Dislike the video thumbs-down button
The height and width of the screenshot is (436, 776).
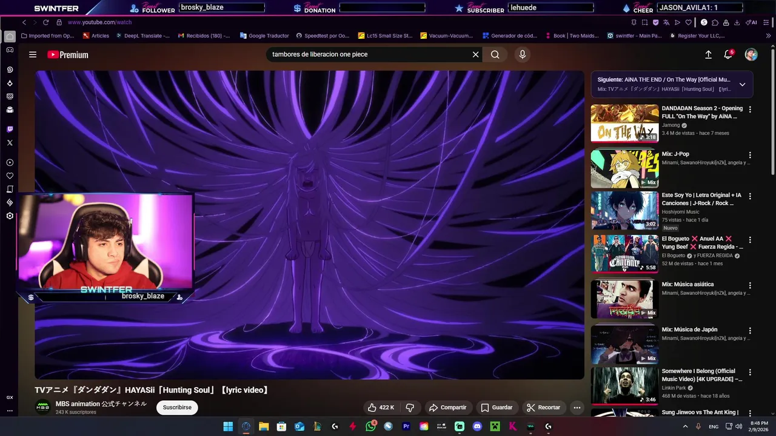410,408
